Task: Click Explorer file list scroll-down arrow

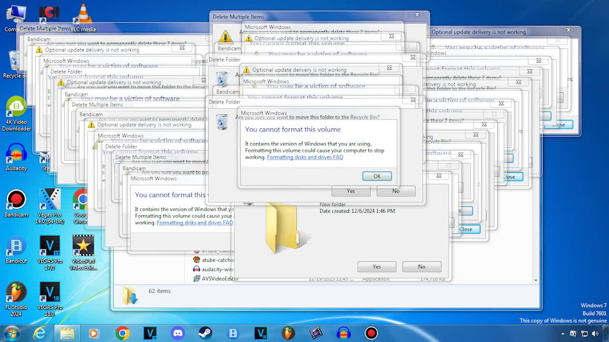Action: [x=536, y=280]
